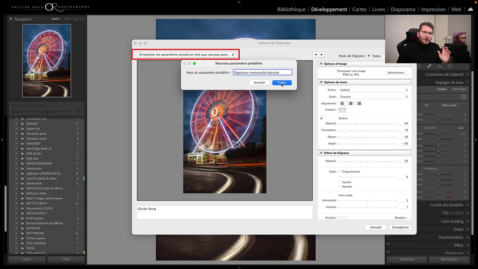The height and width of the screenshot is (269, 478).
Task: Go to next photo arrow in watermark editor
Action: [321, 54]
